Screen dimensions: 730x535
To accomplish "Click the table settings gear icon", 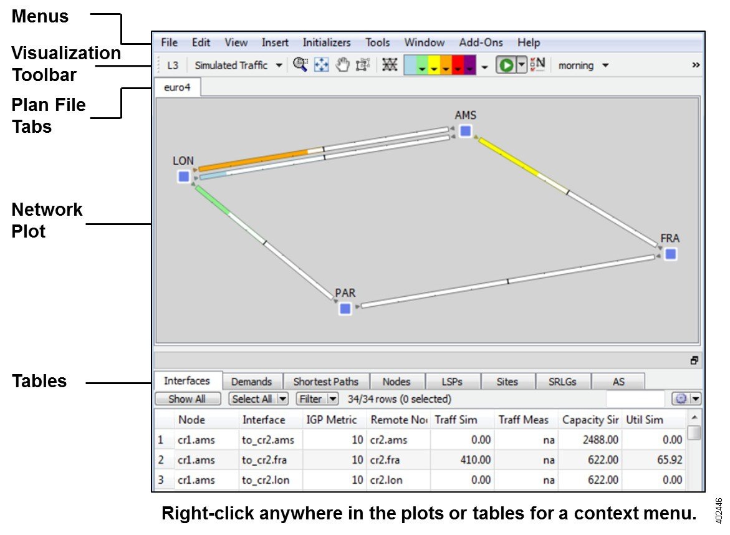I will point(681,399).
